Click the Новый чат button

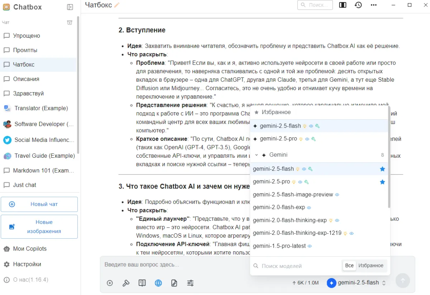click(x=39, y=204)
